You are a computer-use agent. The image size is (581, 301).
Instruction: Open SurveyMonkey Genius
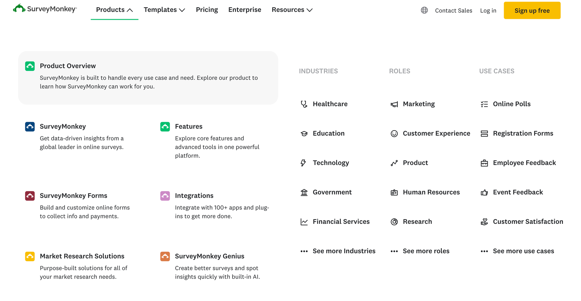209,256
